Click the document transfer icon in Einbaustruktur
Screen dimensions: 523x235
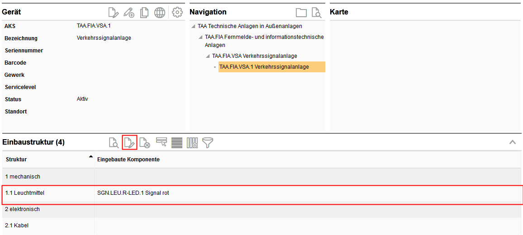(145, 143)
